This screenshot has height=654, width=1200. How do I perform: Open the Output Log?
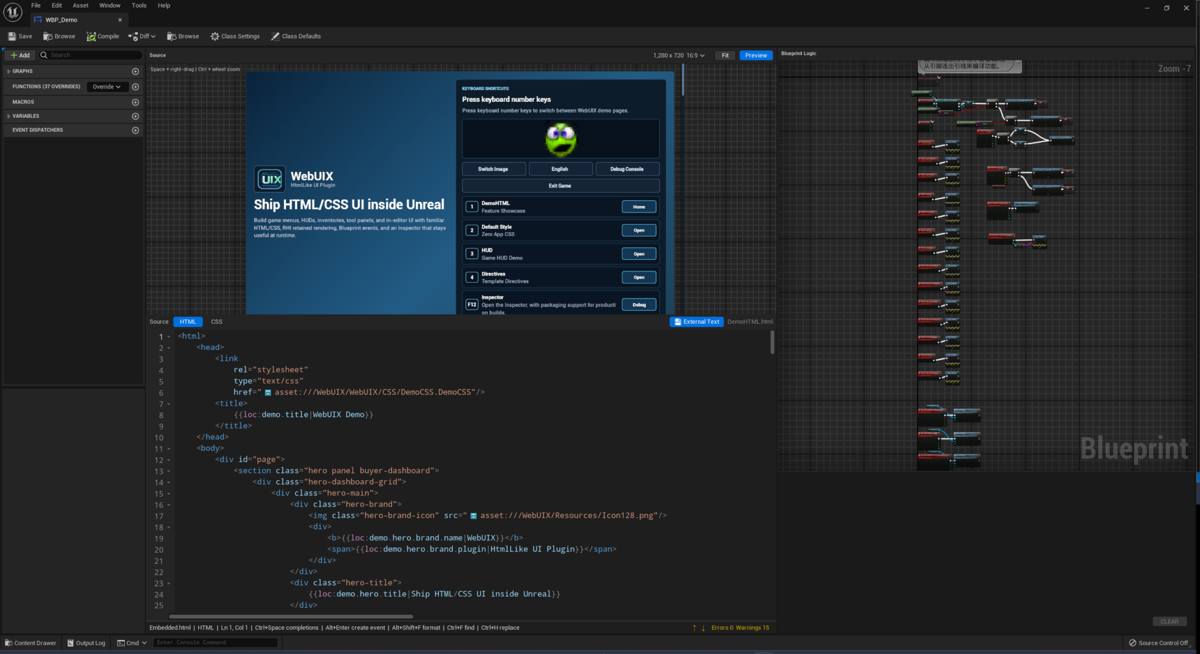point(86,643)
